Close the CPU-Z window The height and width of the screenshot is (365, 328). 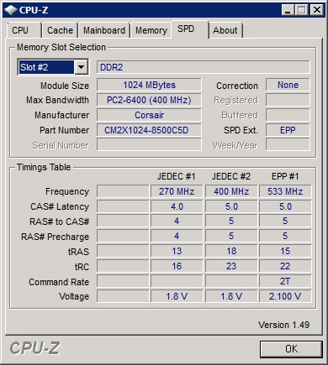pos(317,10)
